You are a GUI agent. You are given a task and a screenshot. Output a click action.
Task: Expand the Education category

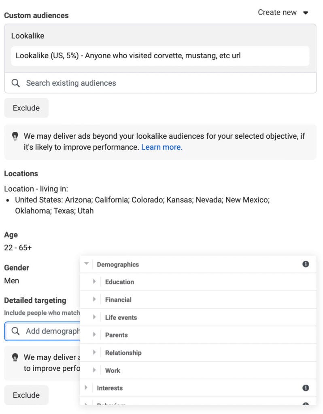(x=94, y=282)
